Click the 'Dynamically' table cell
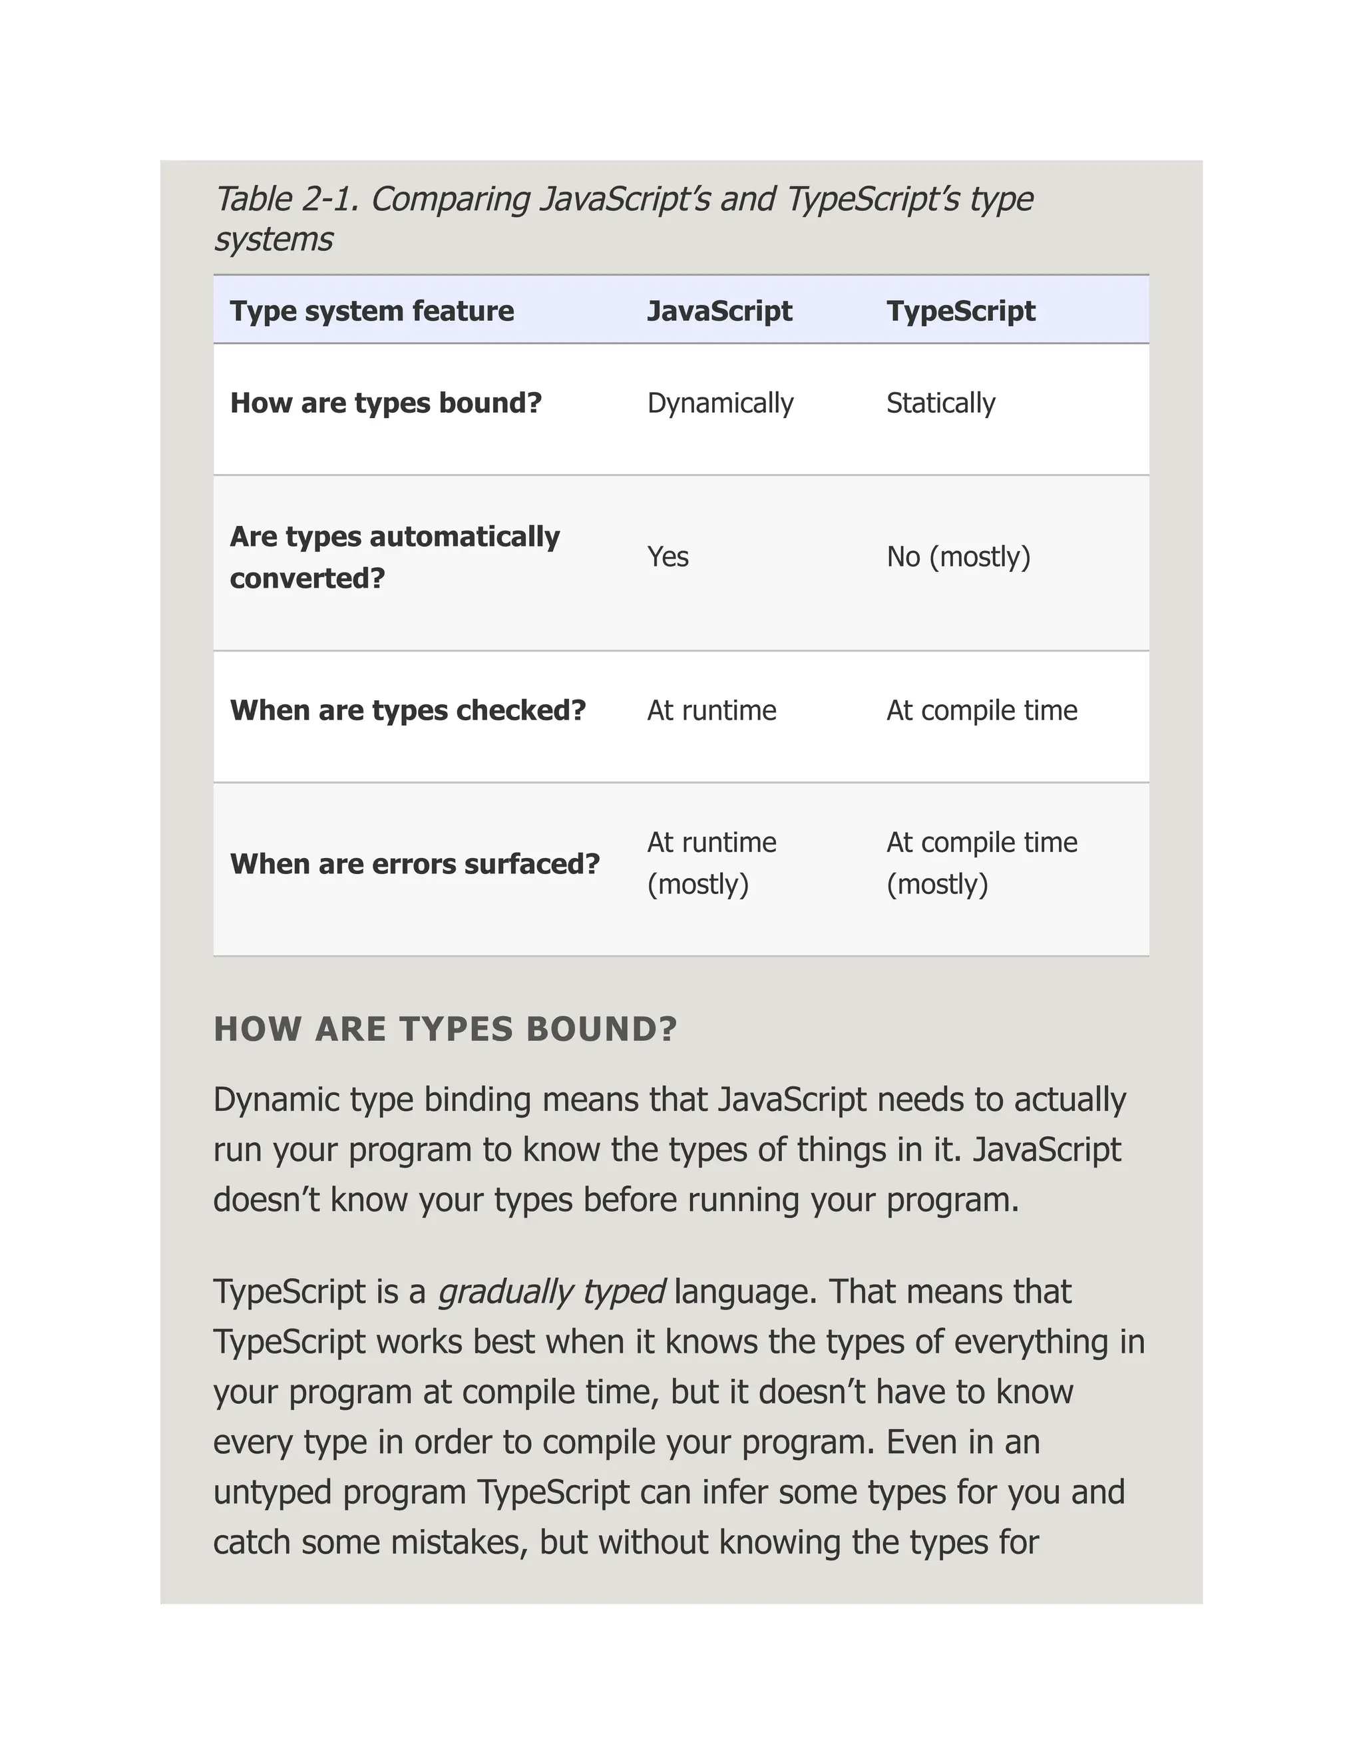Viewport: 1363px width, 1764px height. pos(719,403)
